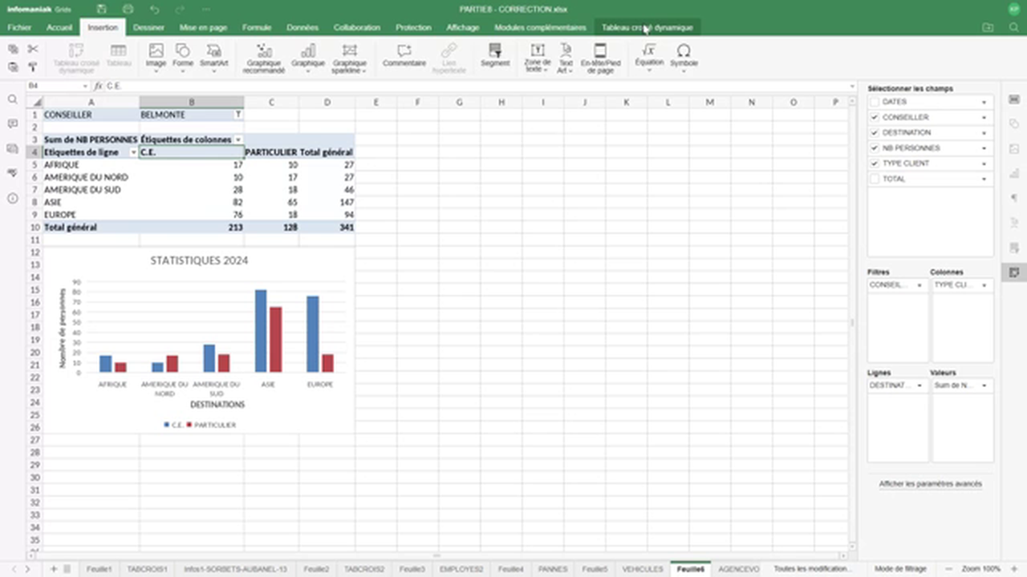Open the left sidebar search icon

(12, 99)
